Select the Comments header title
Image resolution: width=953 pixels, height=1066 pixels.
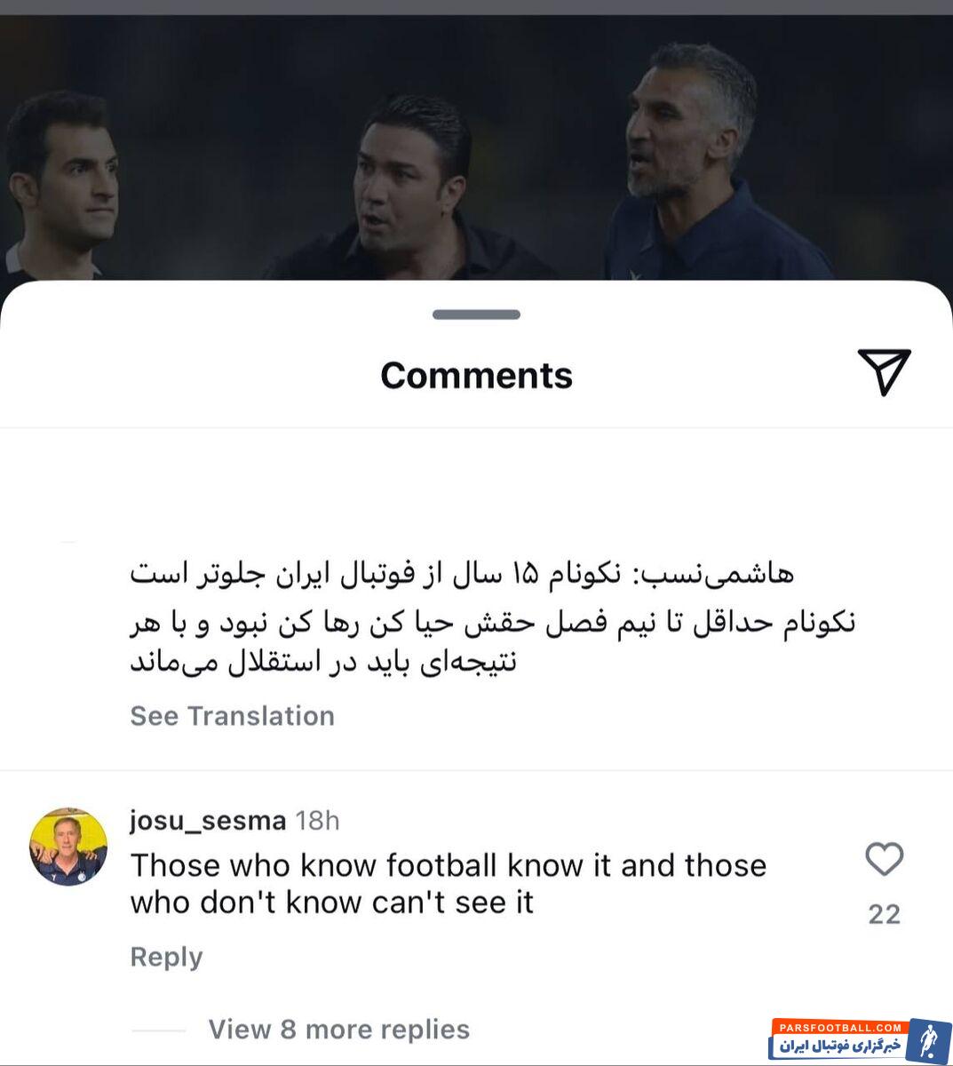coord(477,375)
